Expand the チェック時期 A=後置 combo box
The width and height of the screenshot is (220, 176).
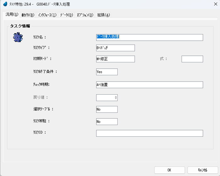pyautogui.click(x=149, y=85)
